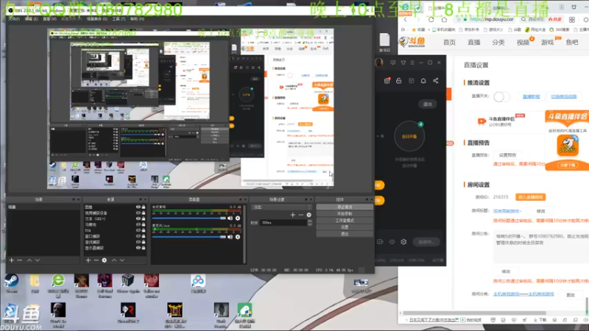
Task: Open the 切换推流线路 link
Action: click(563, 96)
